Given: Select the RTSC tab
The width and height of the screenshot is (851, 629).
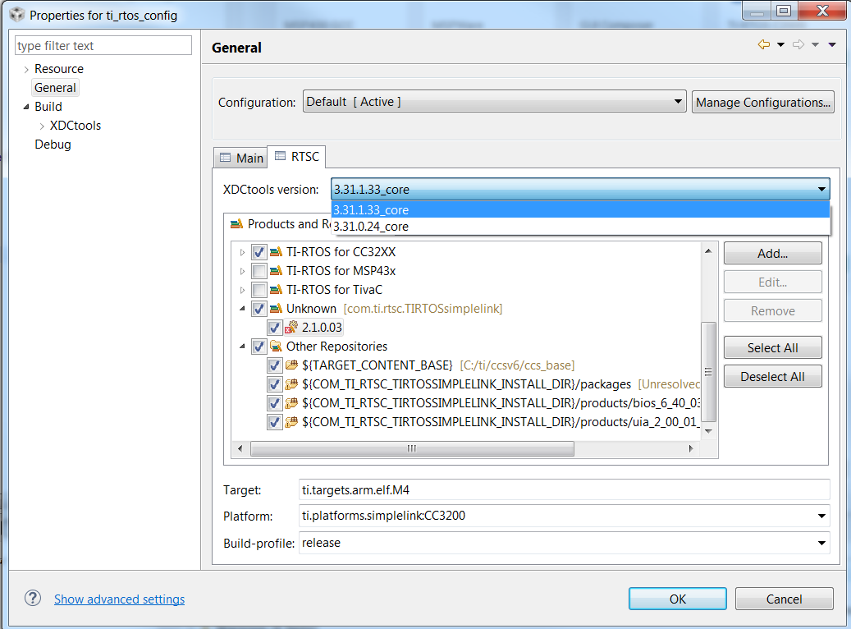Looking at the screenshot, I should [x=297, y=157].
